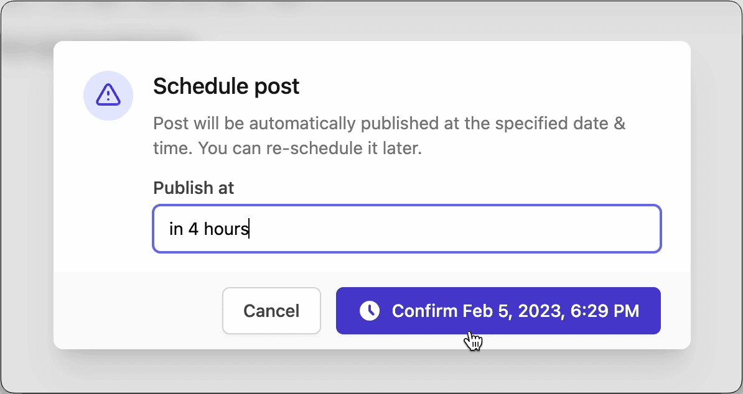The height and width of the screenshot is (394, 743).
Task: Click the blurred background at the top-left corner
Action: (25, 19)
